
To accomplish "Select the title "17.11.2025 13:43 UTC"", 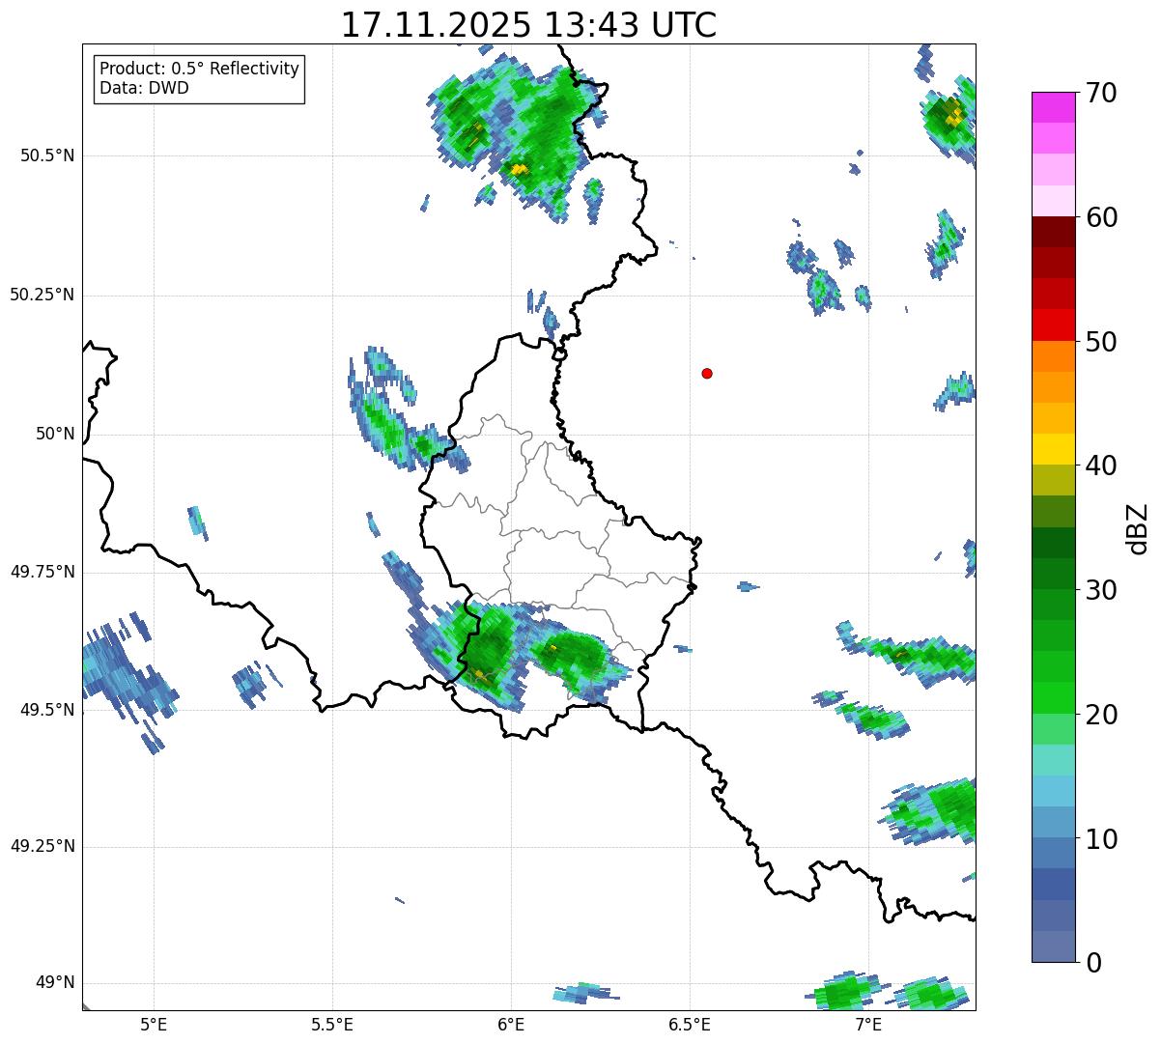I will [528, 25].
